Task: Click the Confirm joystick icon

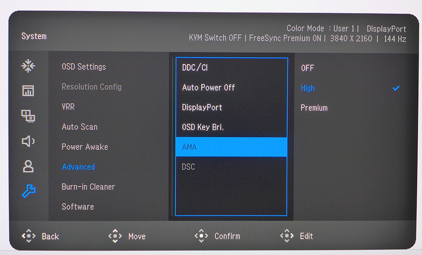Action: pos(201,236)
